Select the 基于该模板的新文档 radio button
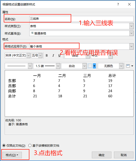The height and width of the screenshot is (161, 136). tap(30, 146)
